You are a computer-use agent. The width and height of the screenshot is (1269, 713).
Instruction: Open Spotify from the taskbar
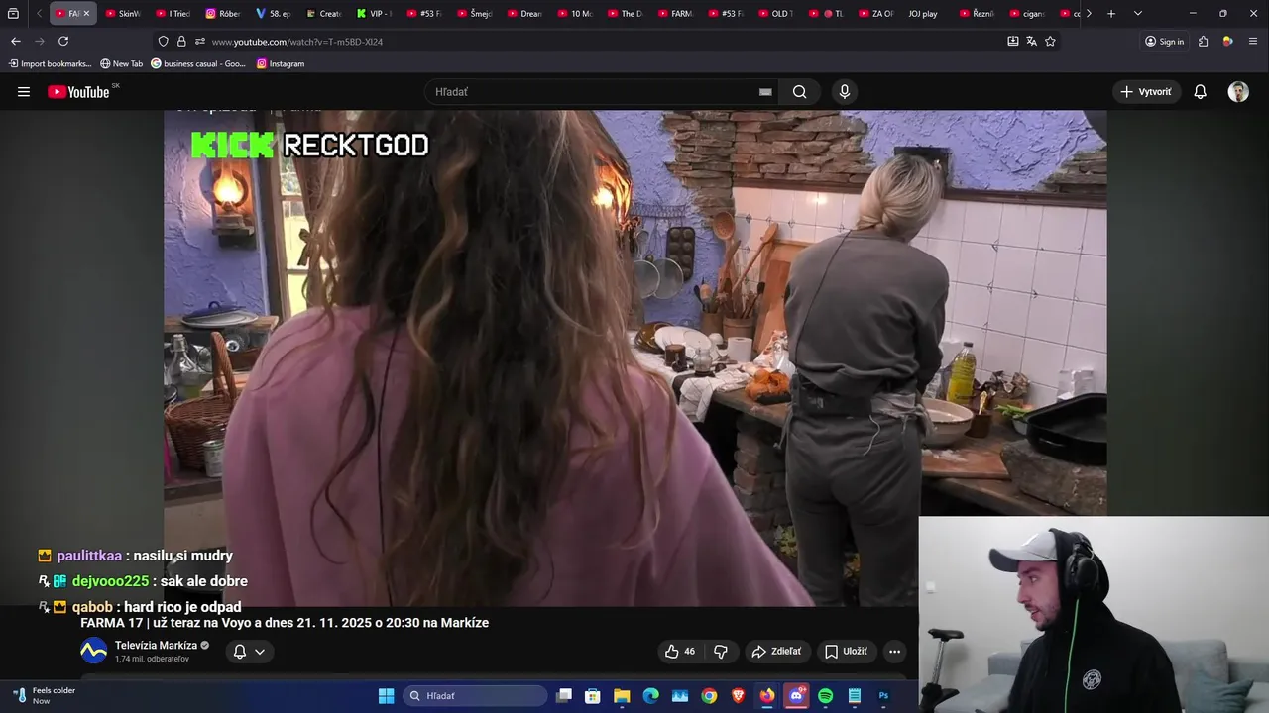[825, 696]
